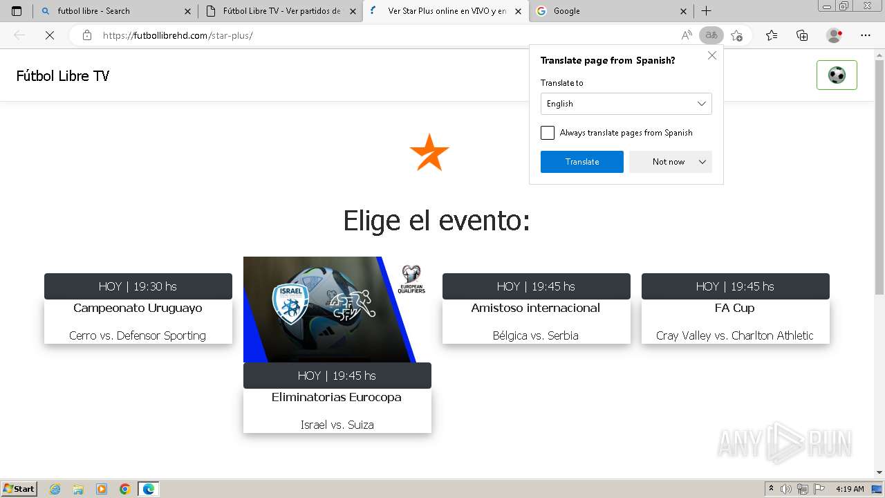
Task: Click the soccer ball button on the page
Action: 837,75
